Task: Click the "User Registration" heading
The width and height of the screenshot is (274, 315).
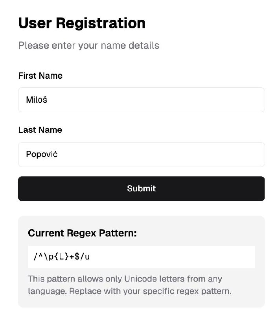Action: (82, 23)
